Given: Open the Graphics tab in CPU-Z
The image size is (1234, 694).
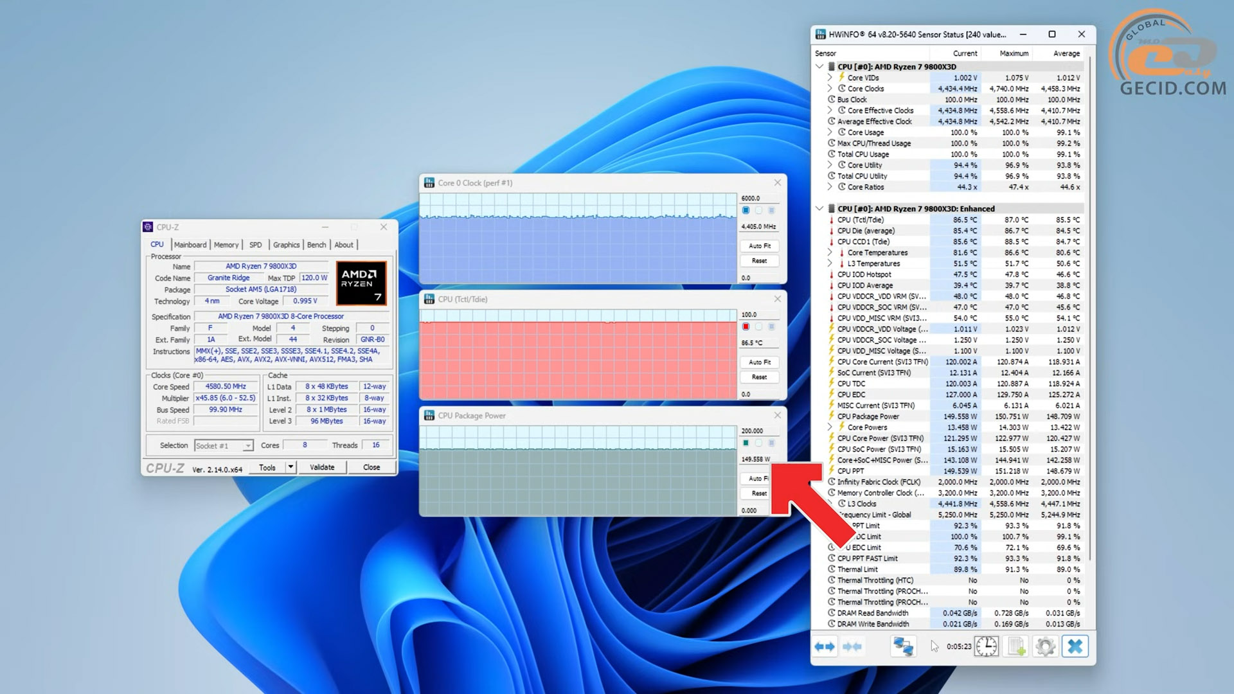Looking at the screenshot, I should click(x=286, y=245).
